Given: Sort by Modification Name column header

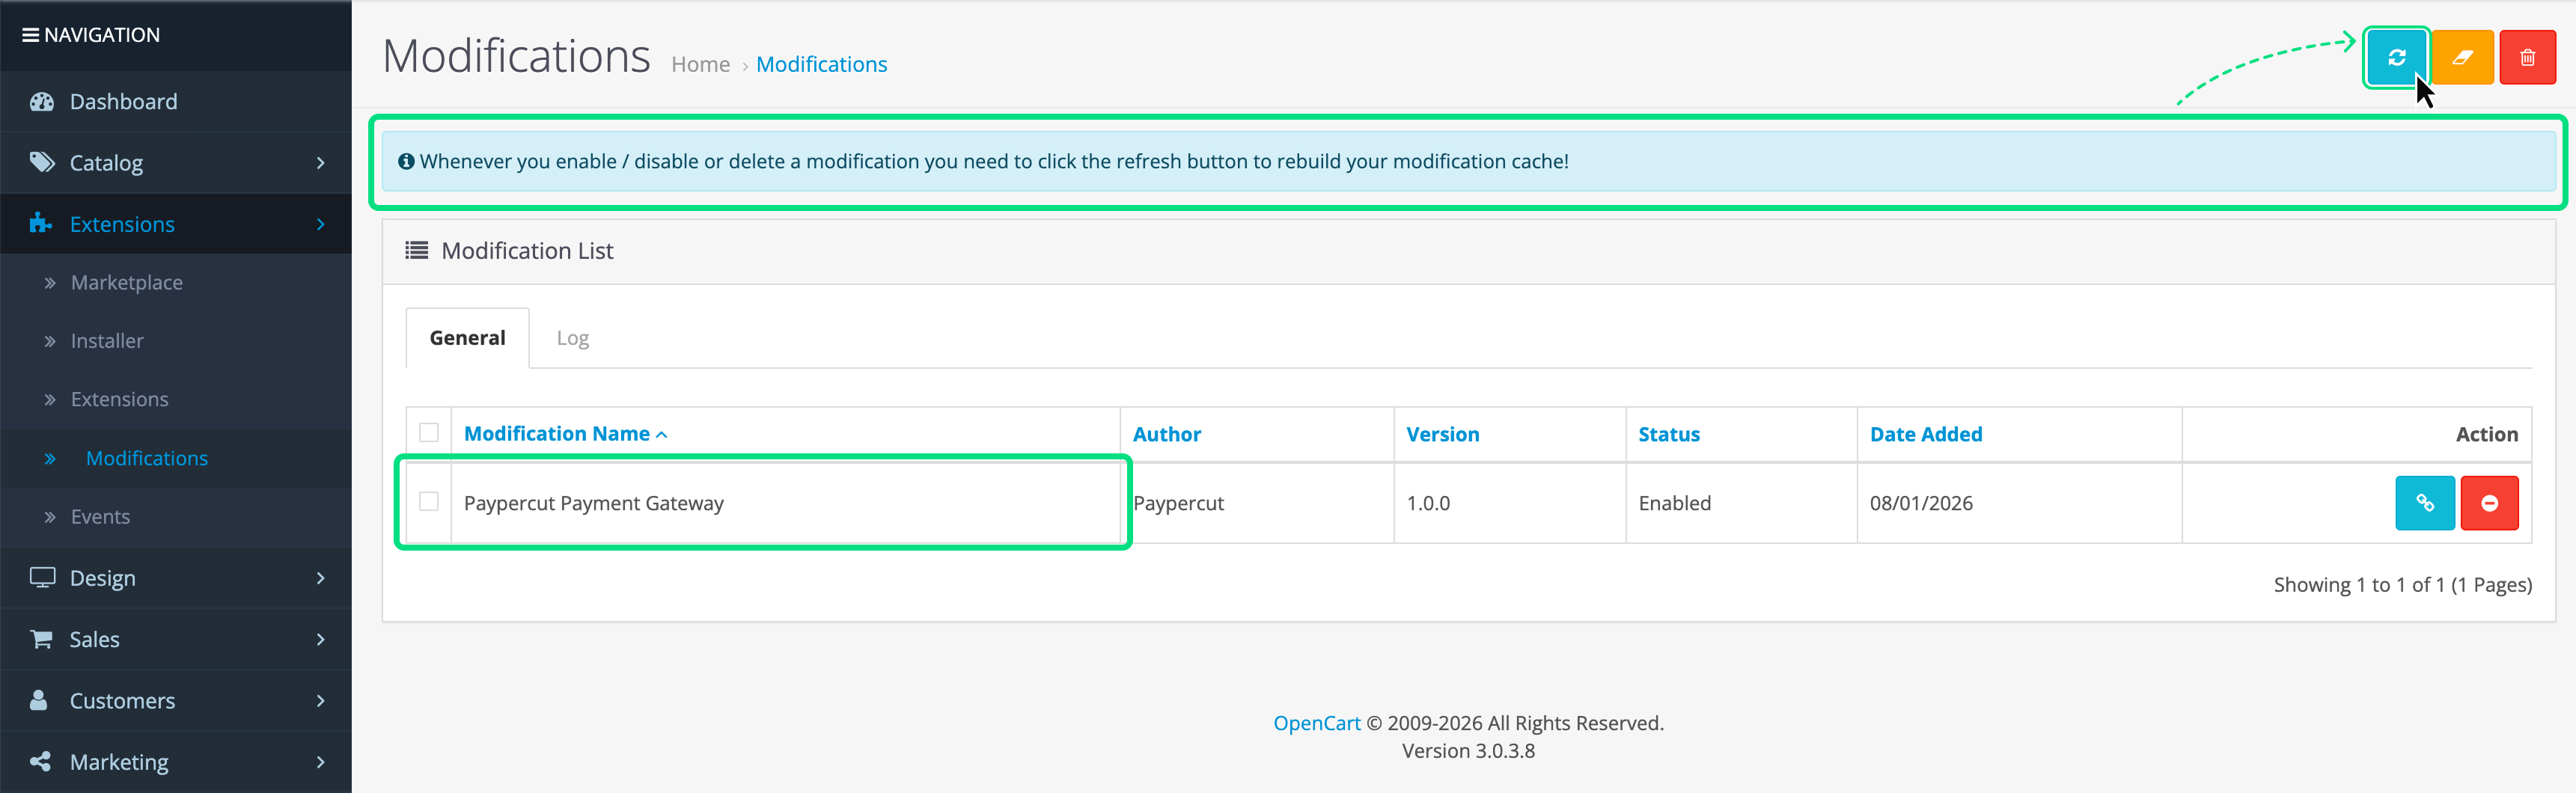Looking at the screenshot, I should pyautogui.click(x=557, y=434).
